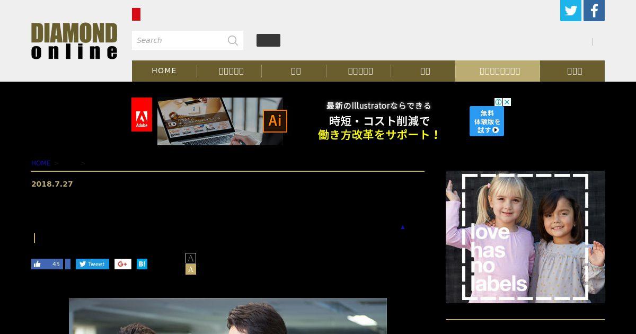Share on Google Plus (G+) button
This screenshot has height=334, width=636.
click(x=123, y=264)
